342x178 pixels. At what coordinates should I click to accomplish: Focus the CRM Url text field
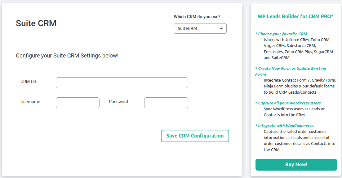(x=122, y=83)
